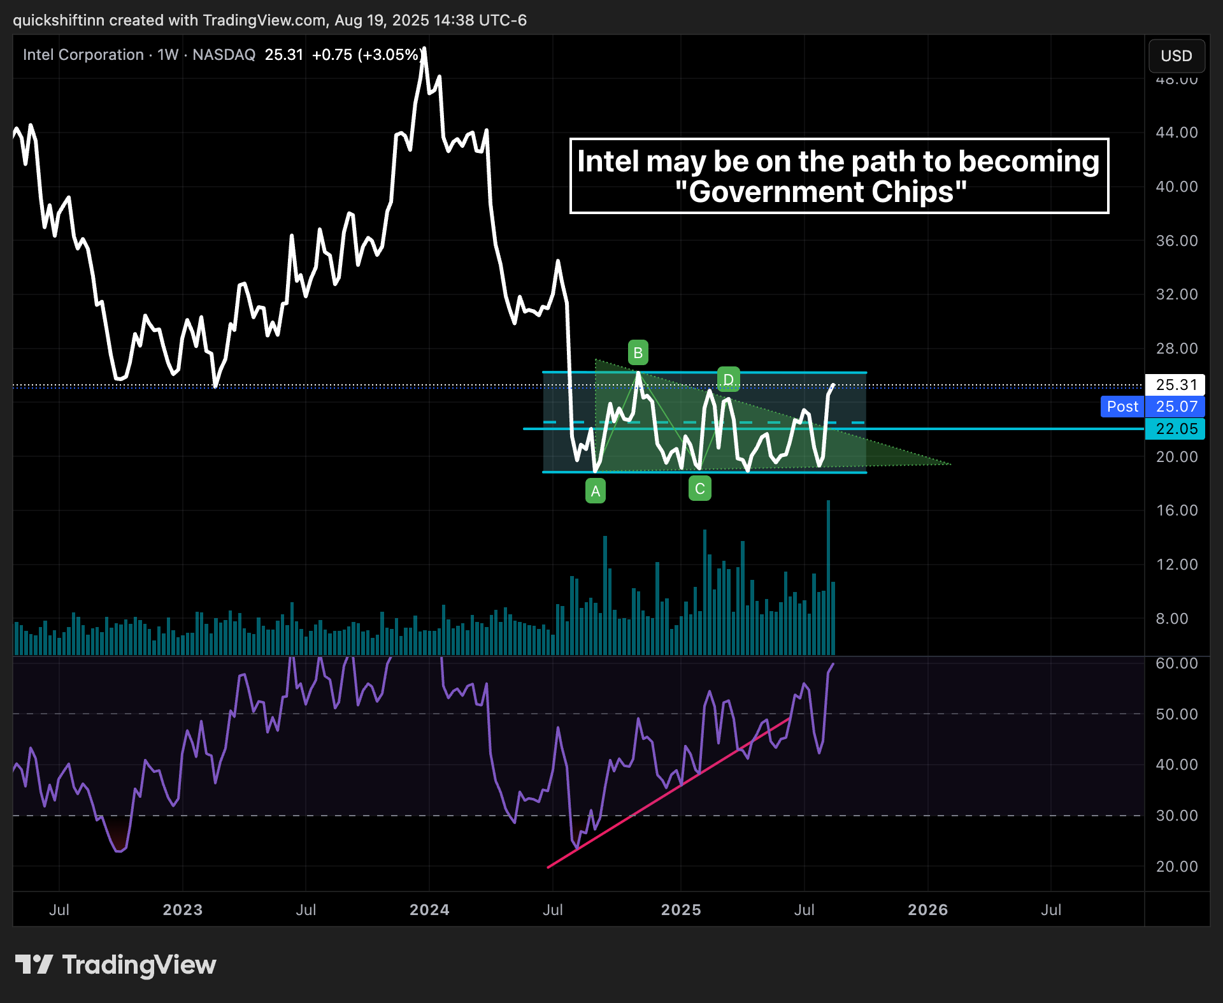Select the green C pattern marker
The image size is (1223, 1003).
pyautogui.click(x=700, y=489)
